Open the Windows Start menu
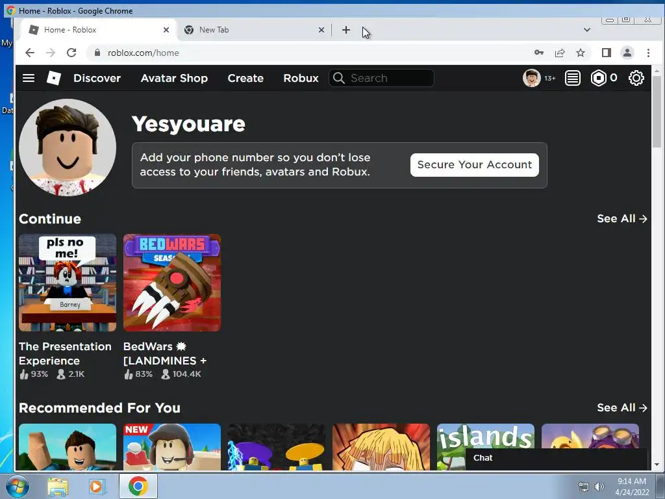The width and height of the screenshot is (665, 499). click(17, 486)
